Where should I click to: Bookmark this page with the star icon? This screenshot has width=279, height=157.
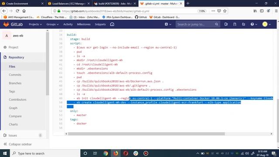coord(225,11)
